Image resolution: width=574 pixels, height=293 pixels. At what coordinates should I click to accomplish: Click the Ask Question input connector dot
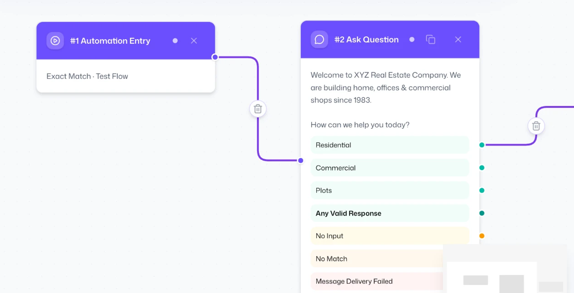point(300,160)
